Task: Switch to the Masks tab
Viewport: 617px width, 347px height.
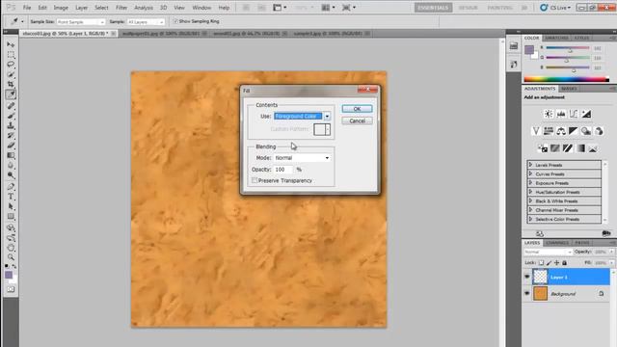Action: pyautogui.click(x=569, y=89)
